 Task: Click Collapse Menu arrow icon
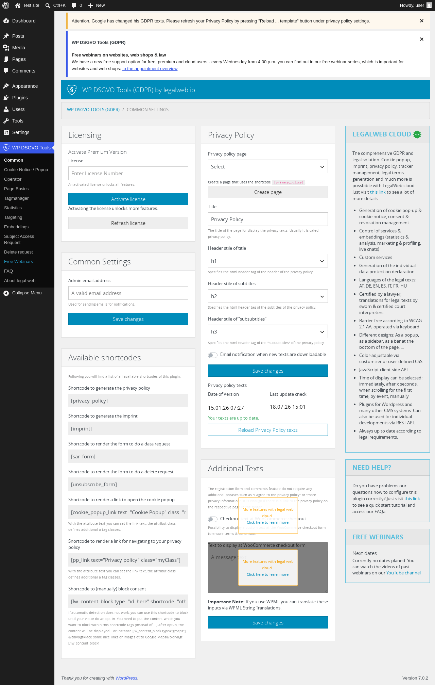[x=6, y=293]
